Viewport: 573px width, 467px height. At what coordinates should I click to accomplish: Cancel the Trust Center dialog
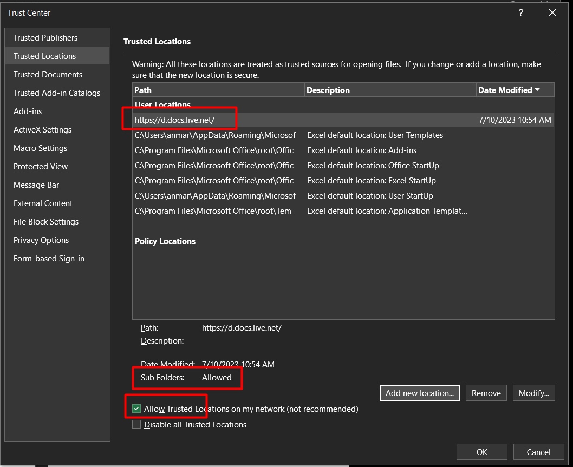[538, 452]
